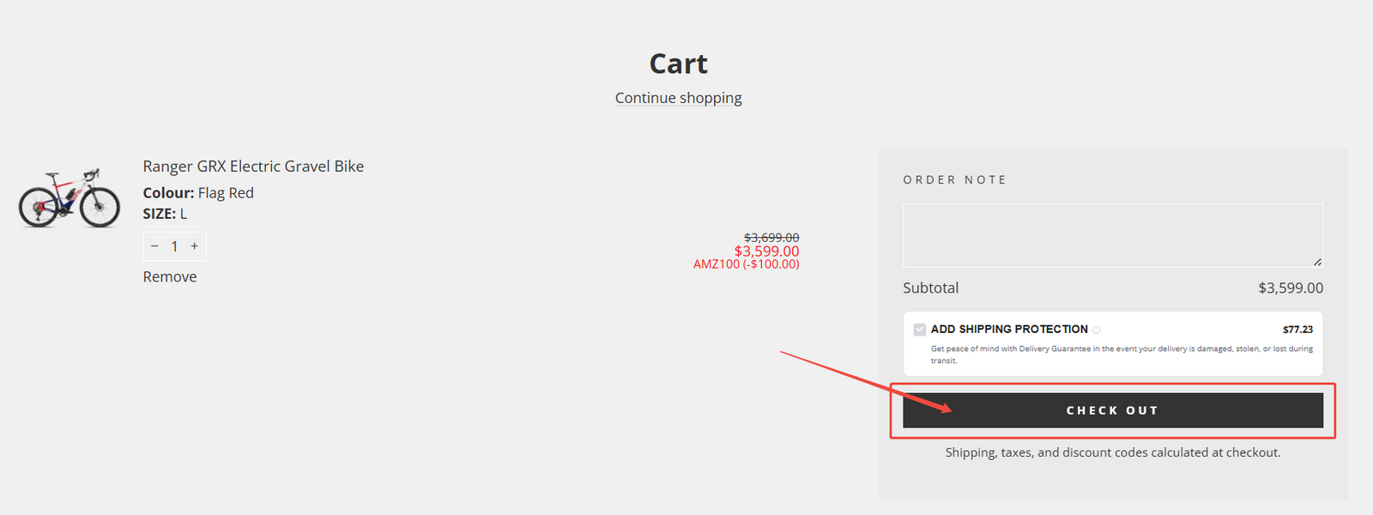Click the Cart page heading

[x=678, y=64]
